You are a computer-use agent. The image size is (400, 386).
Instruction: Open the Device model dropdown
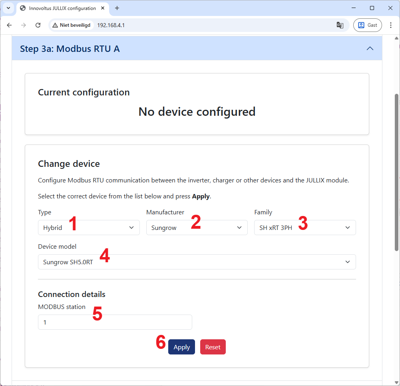coord(197,262)
